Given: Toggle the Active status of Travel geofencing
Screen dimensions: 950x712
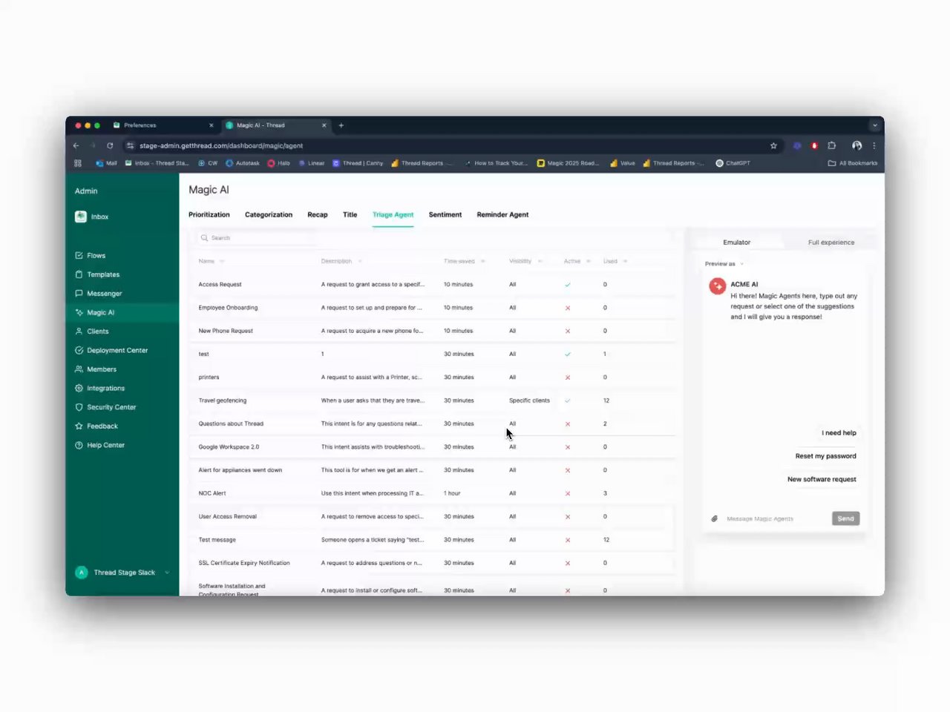Looking at the screenshot, I should 568,400.
